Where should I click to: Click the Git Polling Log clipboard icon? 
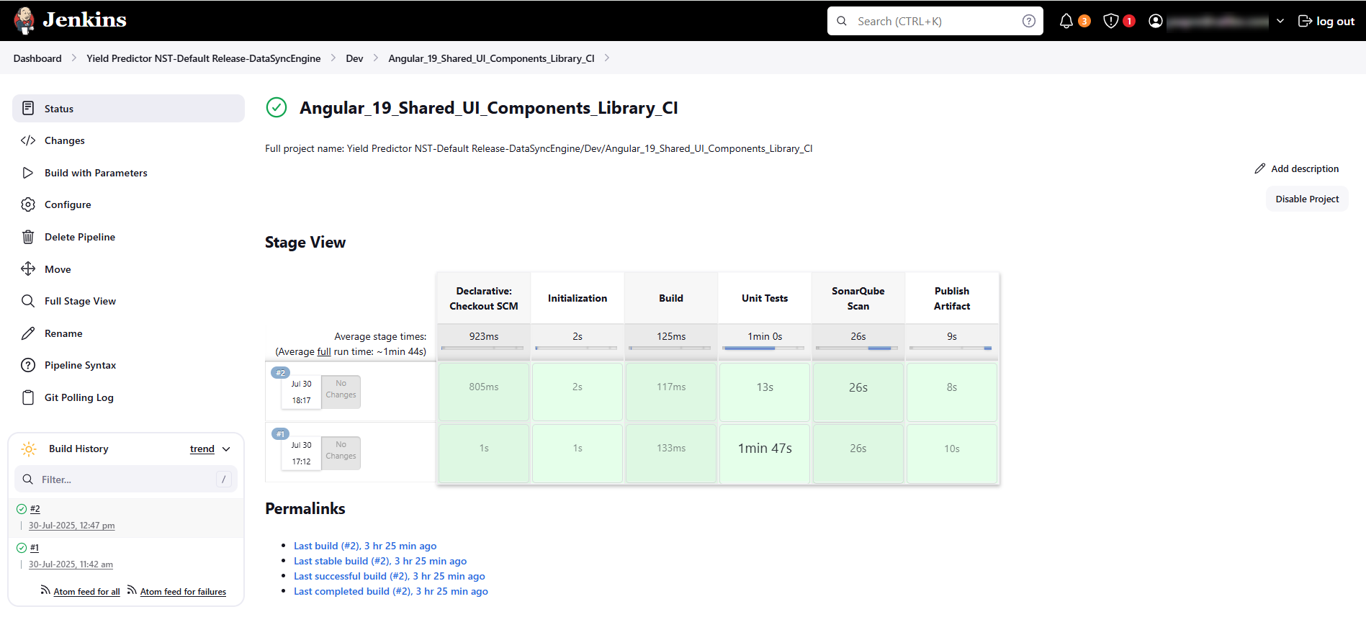[x=28, y=397]
